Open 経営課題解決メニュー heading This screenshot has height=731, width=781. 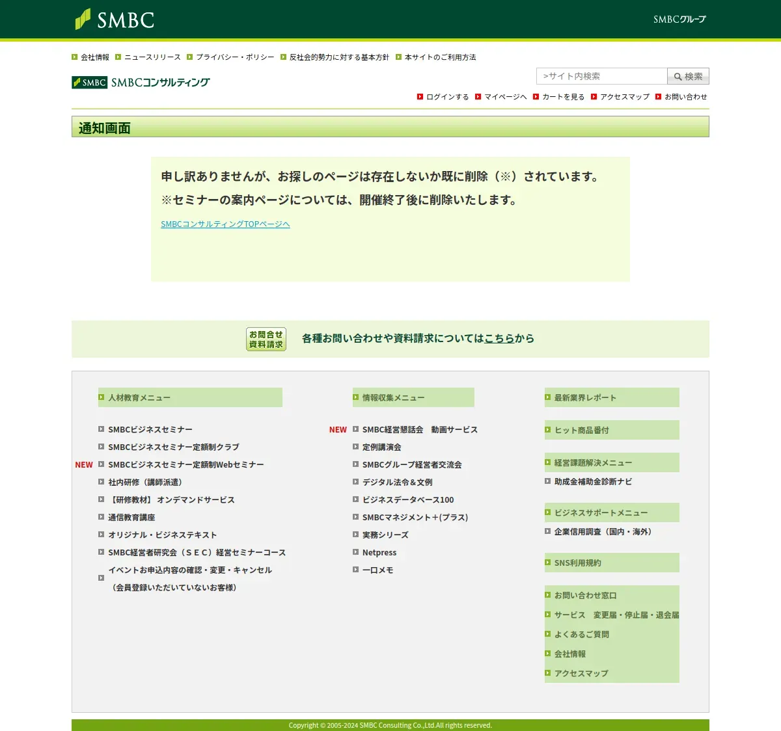click(x=612, y=462)
